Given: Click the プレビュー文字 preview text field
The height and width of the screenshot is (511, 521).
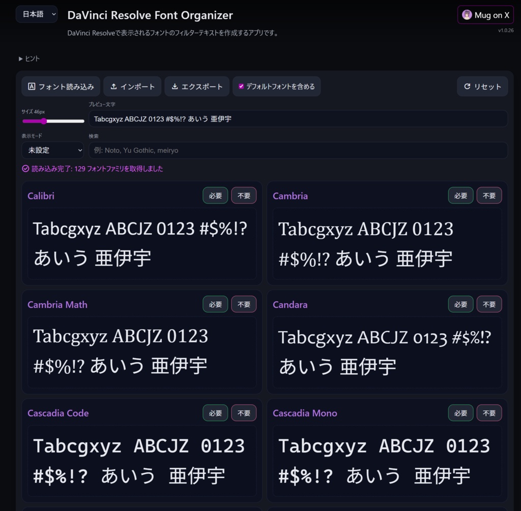Looking at the screenshot, I should [298, 119].
